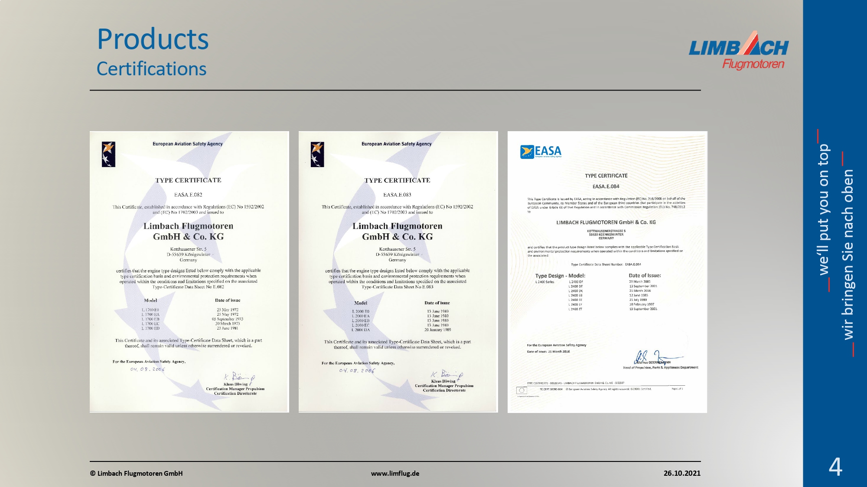Click the slide number 4
Viewport: 867px width, 487px height.
pyautogui.click(x=835, y=467)
